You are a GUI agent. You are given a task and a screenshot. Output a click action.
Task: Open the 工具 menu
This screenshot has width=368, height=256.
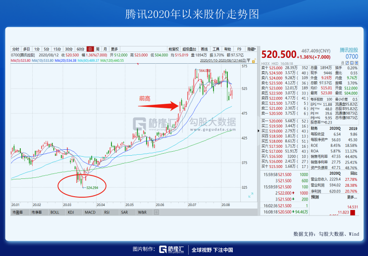click(x=216, y=49)
